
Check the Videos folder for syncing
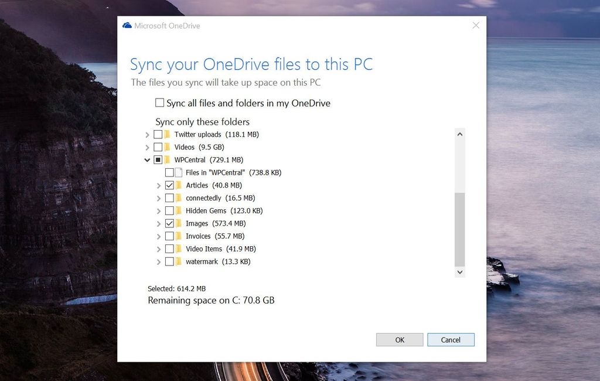[x=157, y=147]
